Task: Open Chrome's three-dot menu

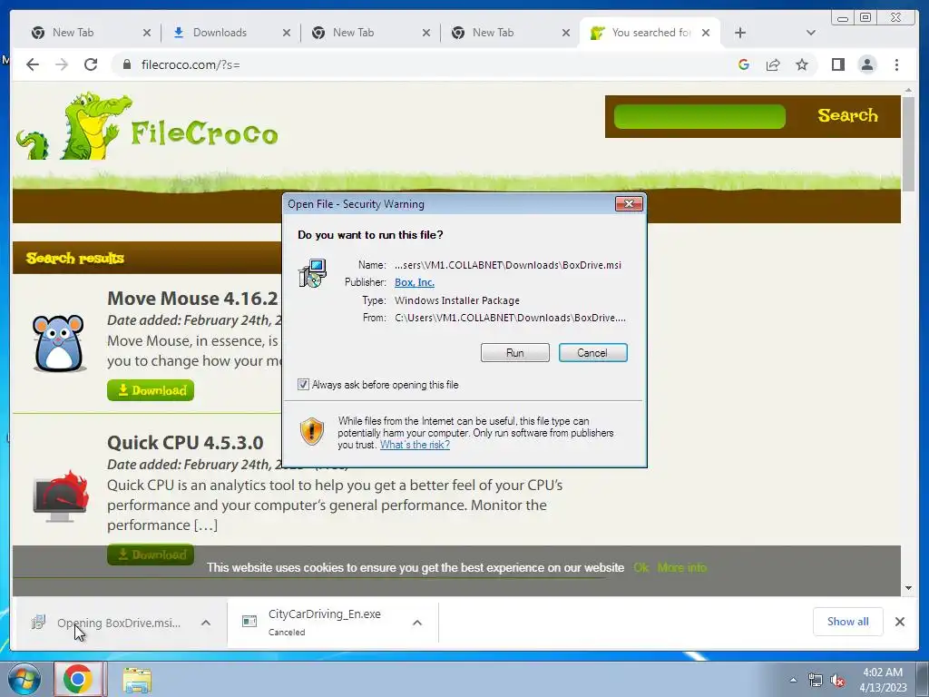Action: coord(896,64)
